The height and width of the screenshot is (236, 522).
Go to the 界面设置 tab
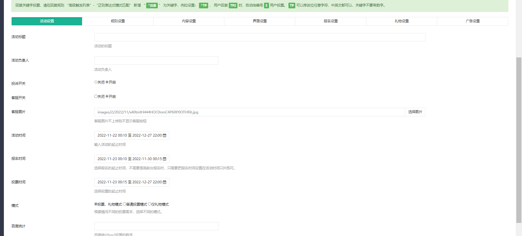pyautogui.click(x=260, y=21)
